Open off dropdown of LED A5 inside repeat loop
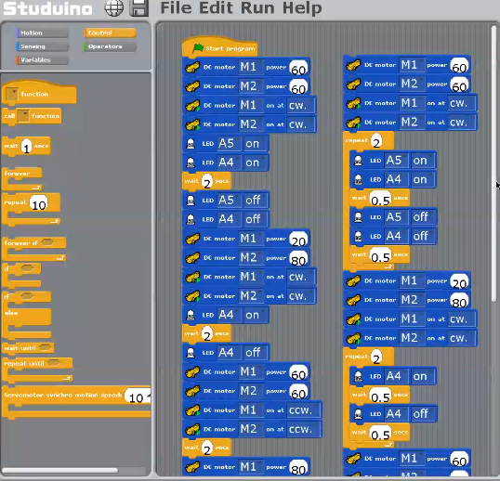The height and width of the screenshot is (481, 500). point(423,217)
